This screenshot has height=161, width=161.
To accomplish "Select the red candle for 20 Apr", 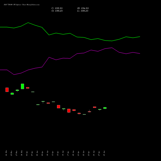I will point(74,110).
